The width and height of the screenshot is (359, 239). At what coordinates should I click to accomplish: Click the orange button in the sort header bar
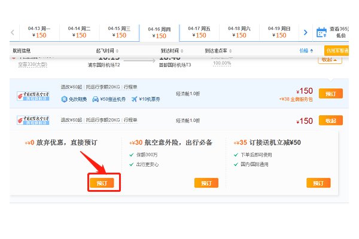tap(336, 51)
